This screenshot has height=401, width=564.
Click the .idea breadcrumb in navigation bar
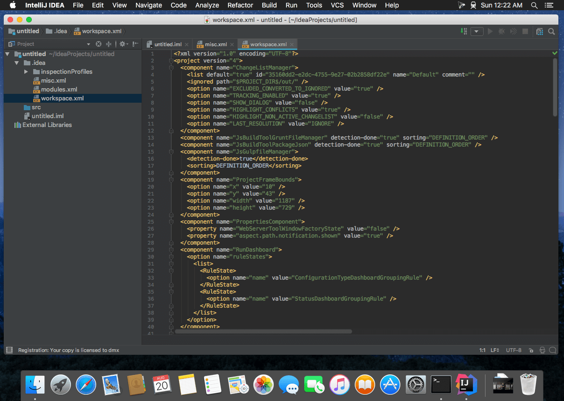(x=57, y=31)
